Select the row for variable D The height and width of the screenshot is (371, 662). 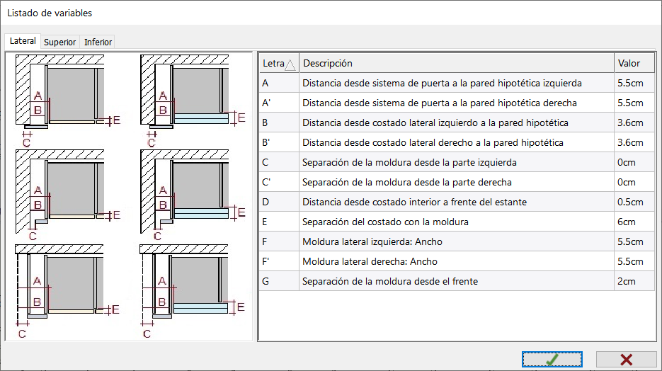[457, 202]
